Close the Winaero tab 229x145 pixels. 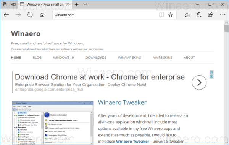pyautogui.click(x=68, y=4)
